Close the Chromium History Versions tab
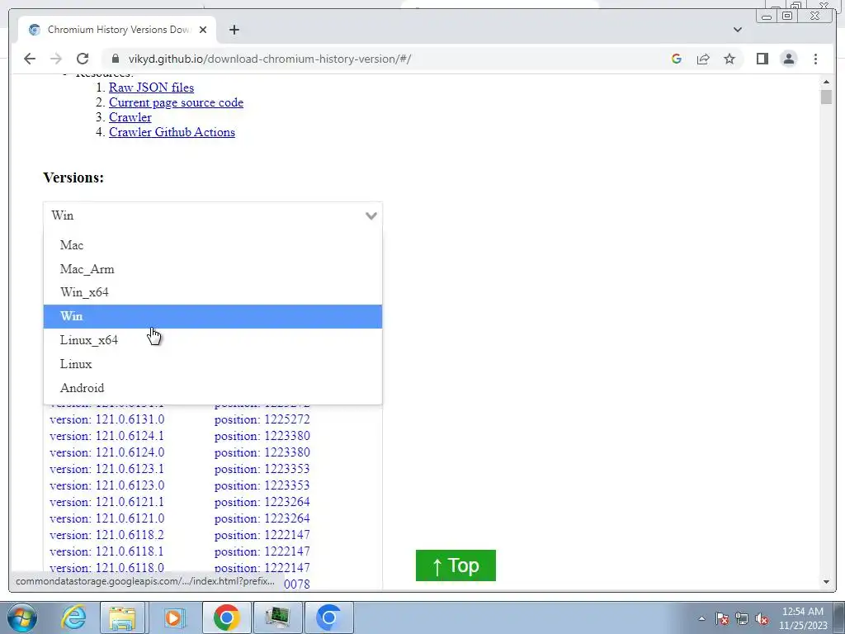The width and height of the screenshot is (845, 634). 203,30
